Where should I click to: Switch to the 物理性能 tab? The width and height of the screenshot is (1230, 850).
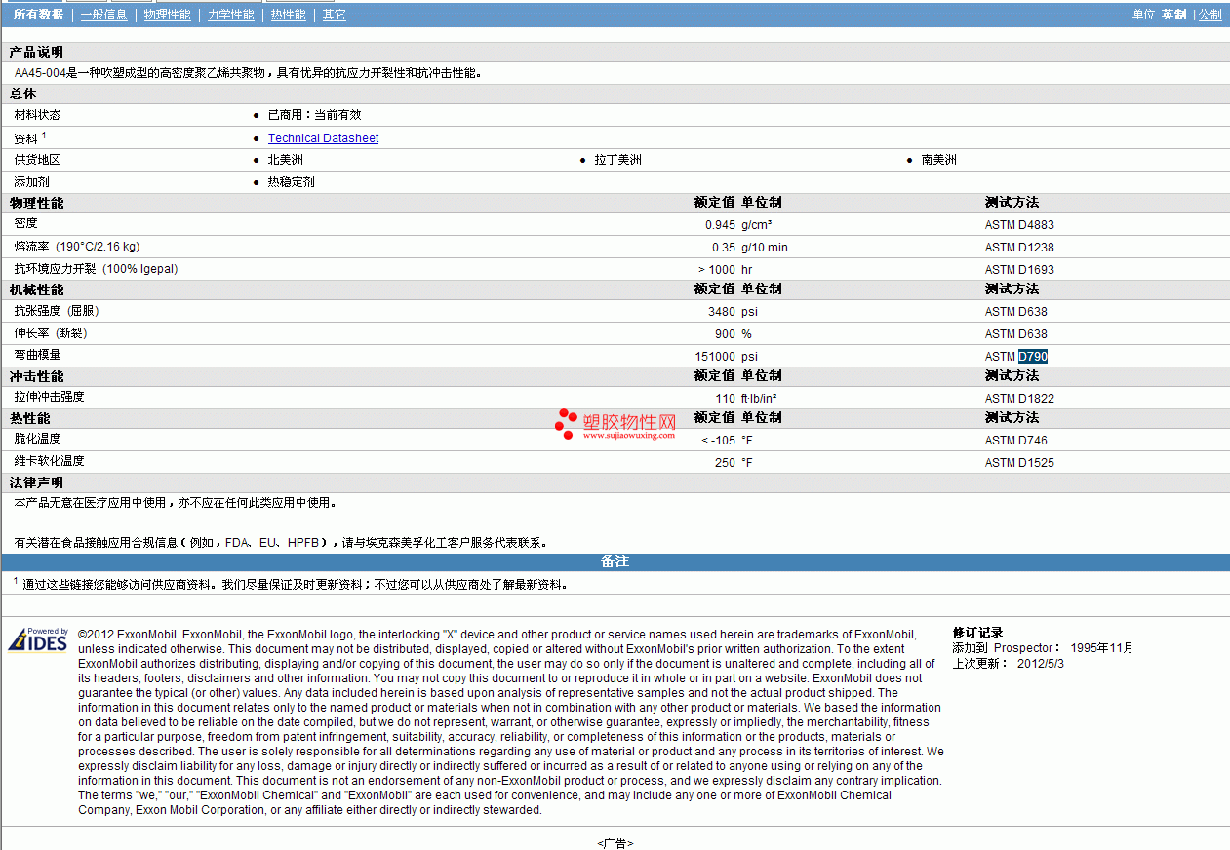(x=167, y=15)
